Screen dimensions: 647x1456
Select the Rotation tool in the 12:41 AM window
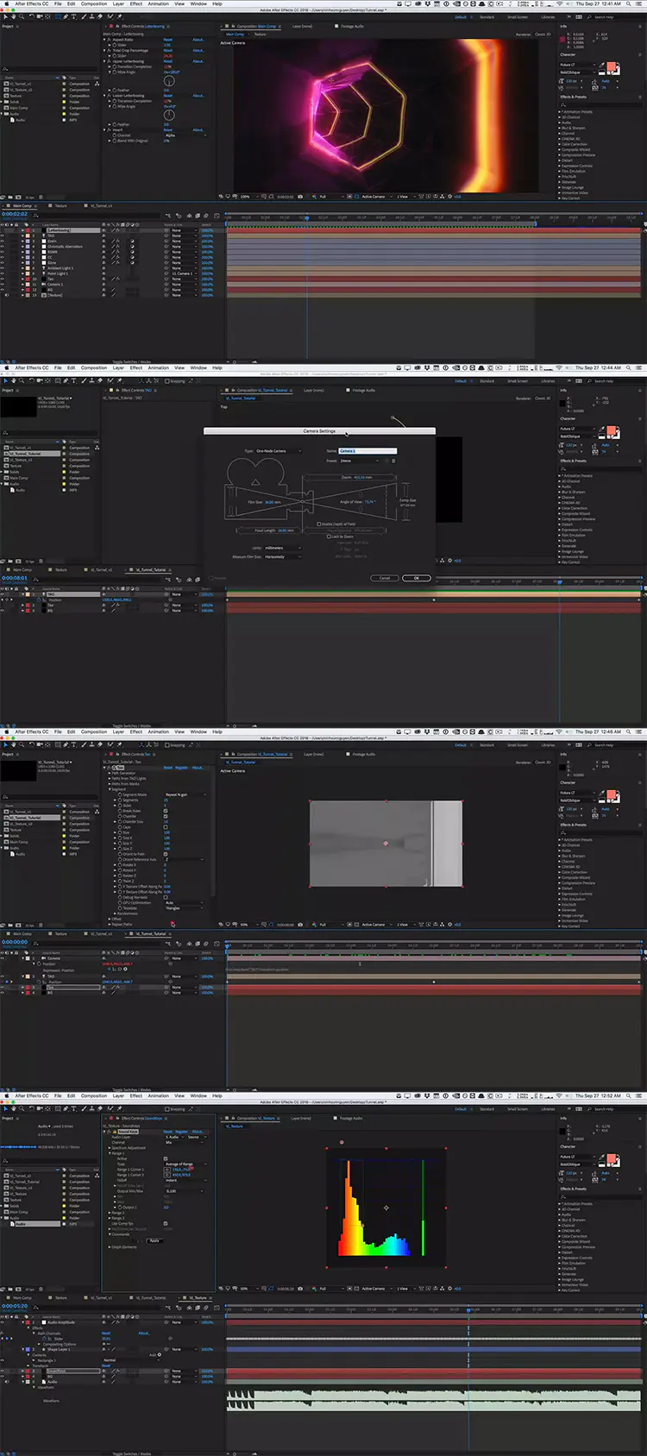[32, 16]
